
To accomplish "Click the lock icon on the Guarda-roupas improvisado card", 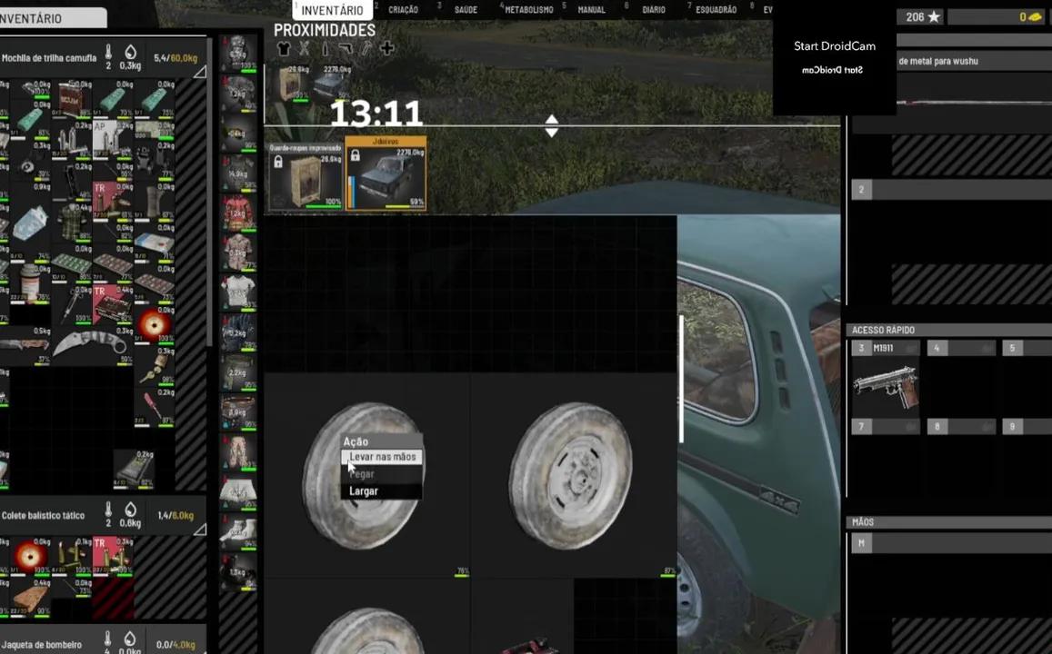I will coord(278,163).
